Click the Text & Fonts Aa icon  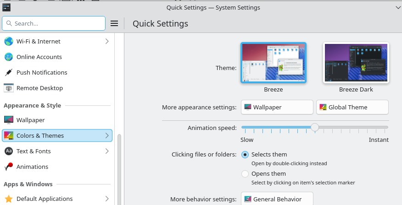(9, 151)
